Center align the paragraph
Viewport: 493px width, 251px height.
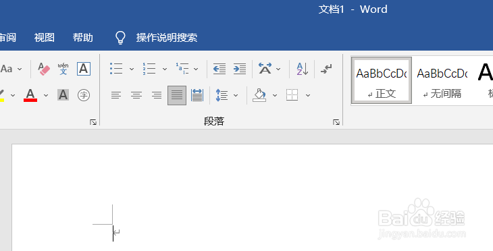tap(136, 95)
